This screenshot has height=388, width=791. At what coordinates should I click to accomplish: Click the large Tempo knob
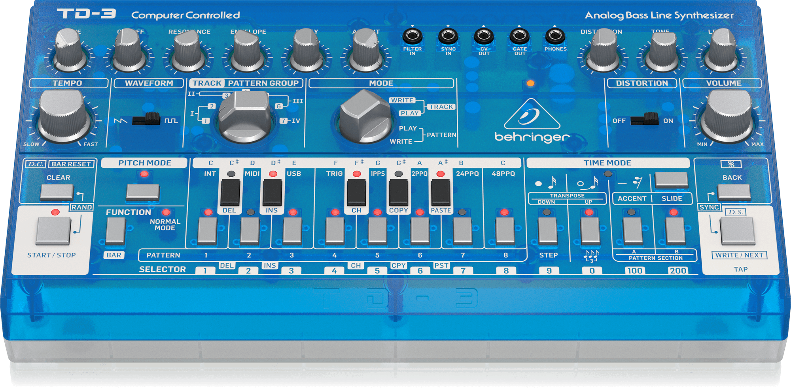pyautogui.click(x=64, y=116)
